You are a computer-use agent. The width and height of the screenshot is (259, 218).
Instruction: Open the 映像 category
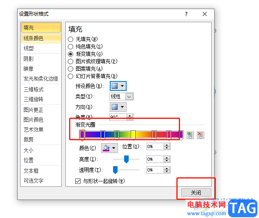pos(41,69)
